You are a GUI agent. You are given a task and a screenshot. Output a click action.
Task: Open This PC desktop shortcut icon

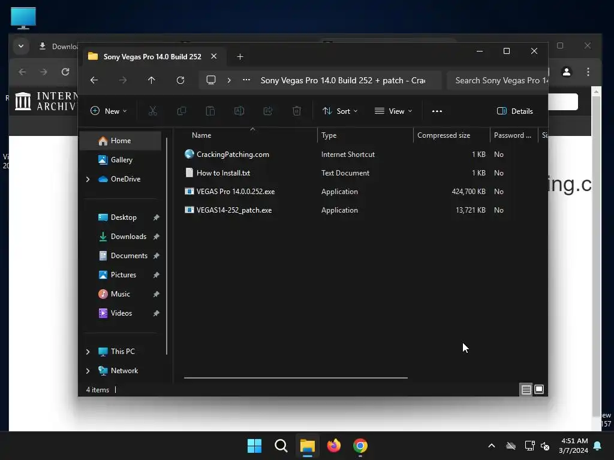pyautogui.click(x=23, y=19)
